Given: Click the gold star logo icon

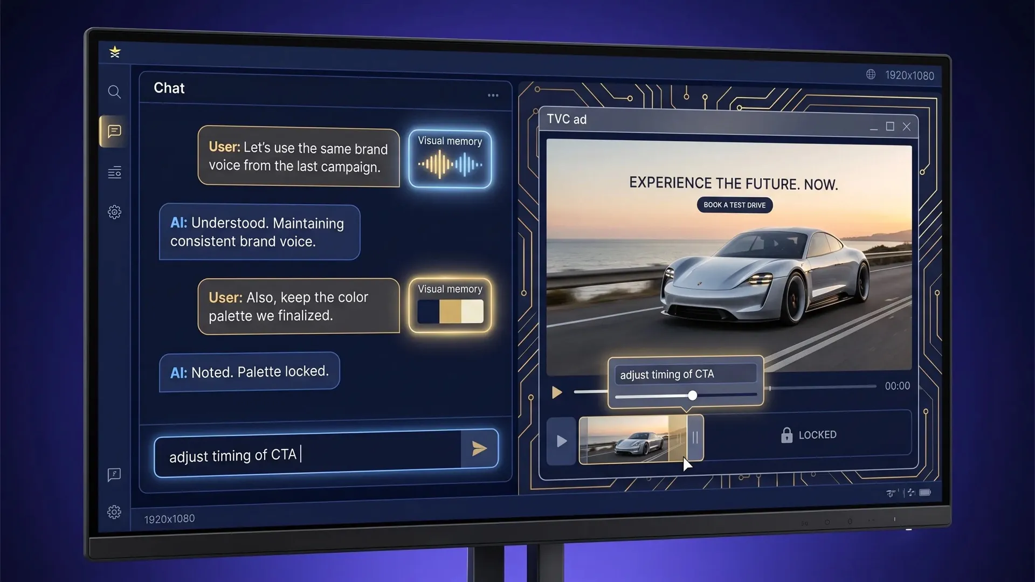Looking at the screenshot, I should [115, 52].
